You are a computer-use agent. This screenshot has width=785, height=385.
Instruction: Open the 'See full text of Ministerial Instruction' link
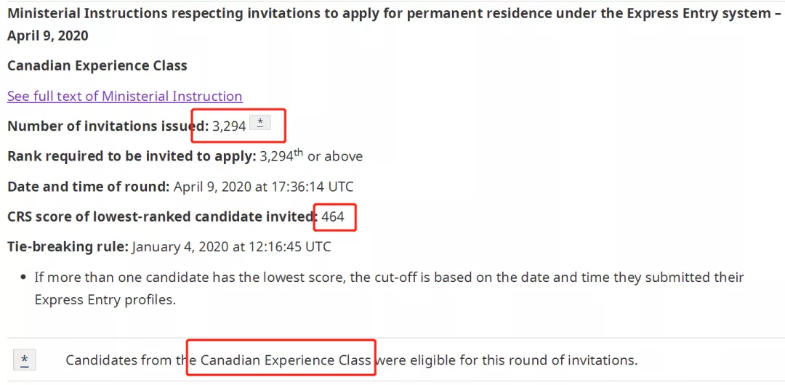point(125,96)
